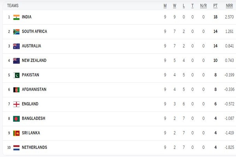
Task: Click the Afghanistan flag icon
Action: (x=16, y=89)
